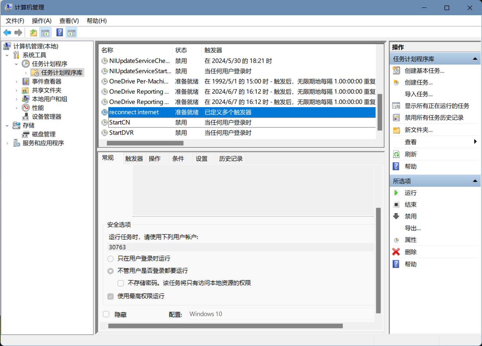Viewport: 482px width, 346px height.
Task: Collapse the 任务计划程序 tree node
Action: coord(16,64)
